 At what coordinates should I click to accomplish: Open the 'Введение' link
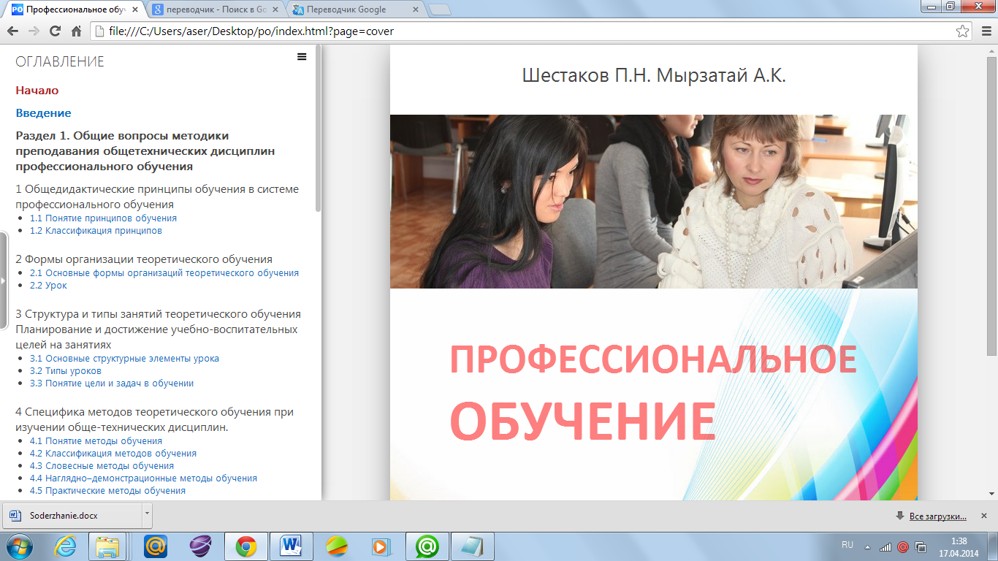tap(43, 113)
